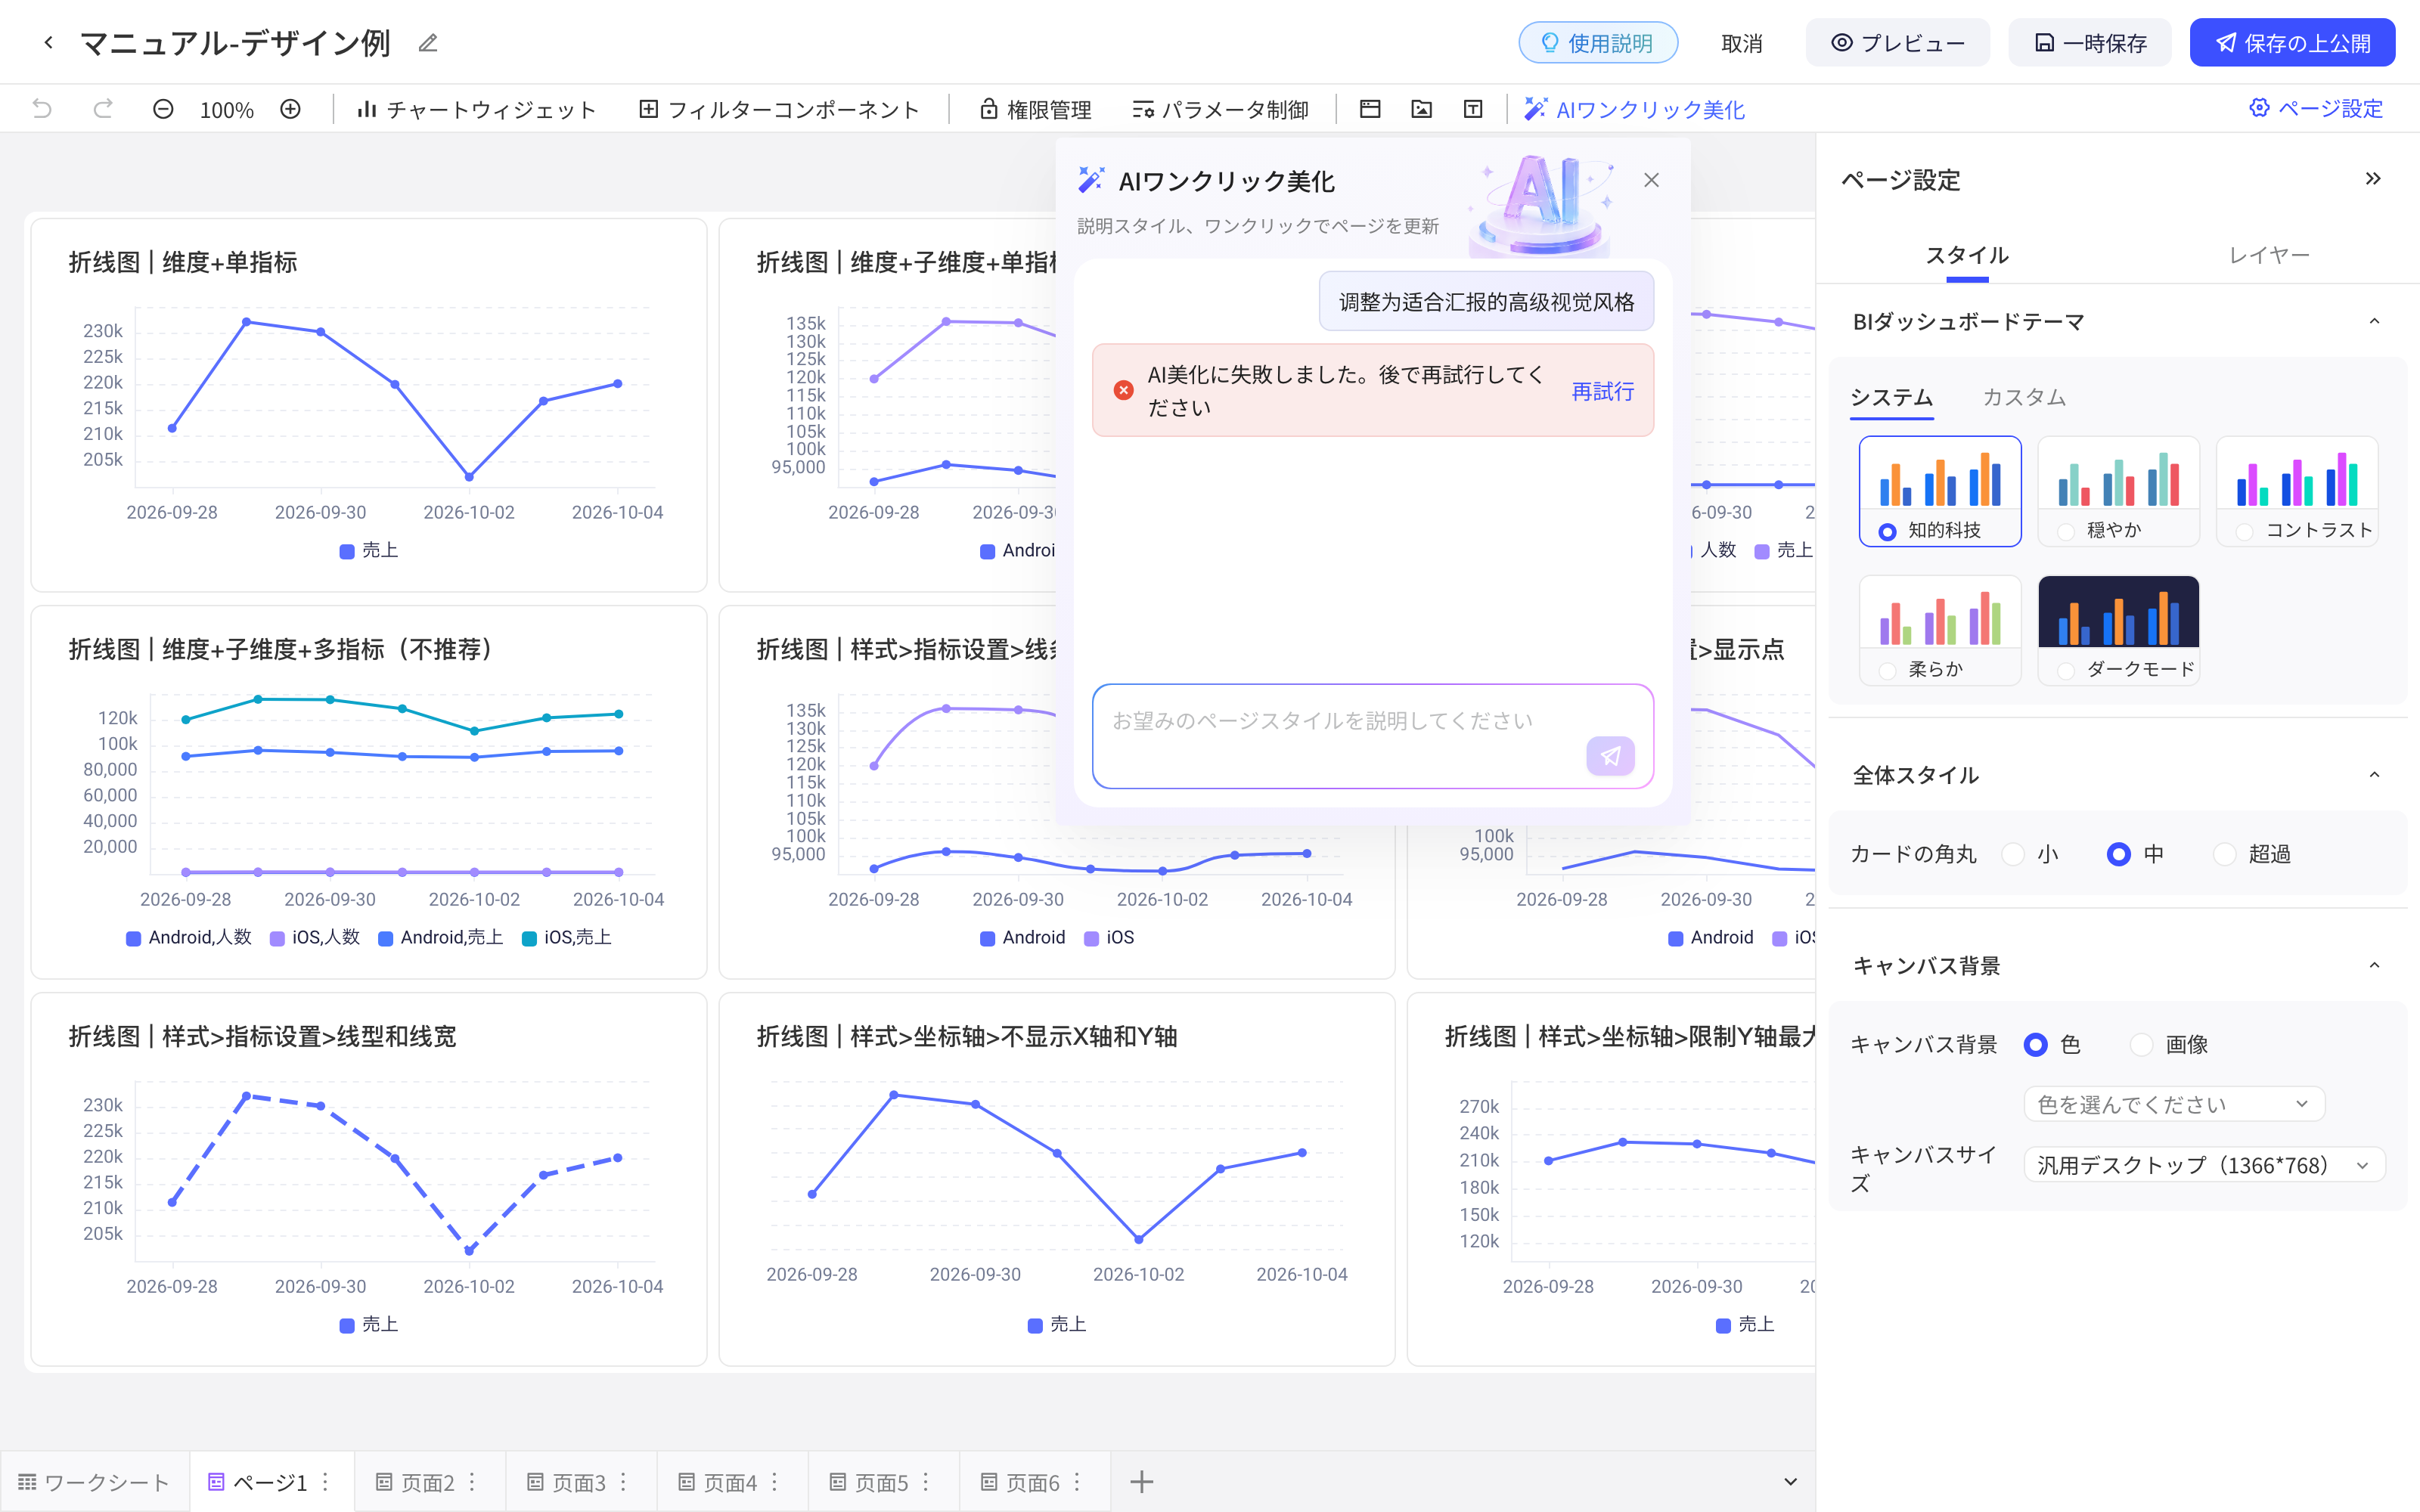Switch to システム theme tab

[1891, 397]
